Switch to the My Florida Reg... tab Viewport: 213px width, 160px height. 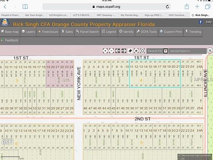tap(130, 15)
